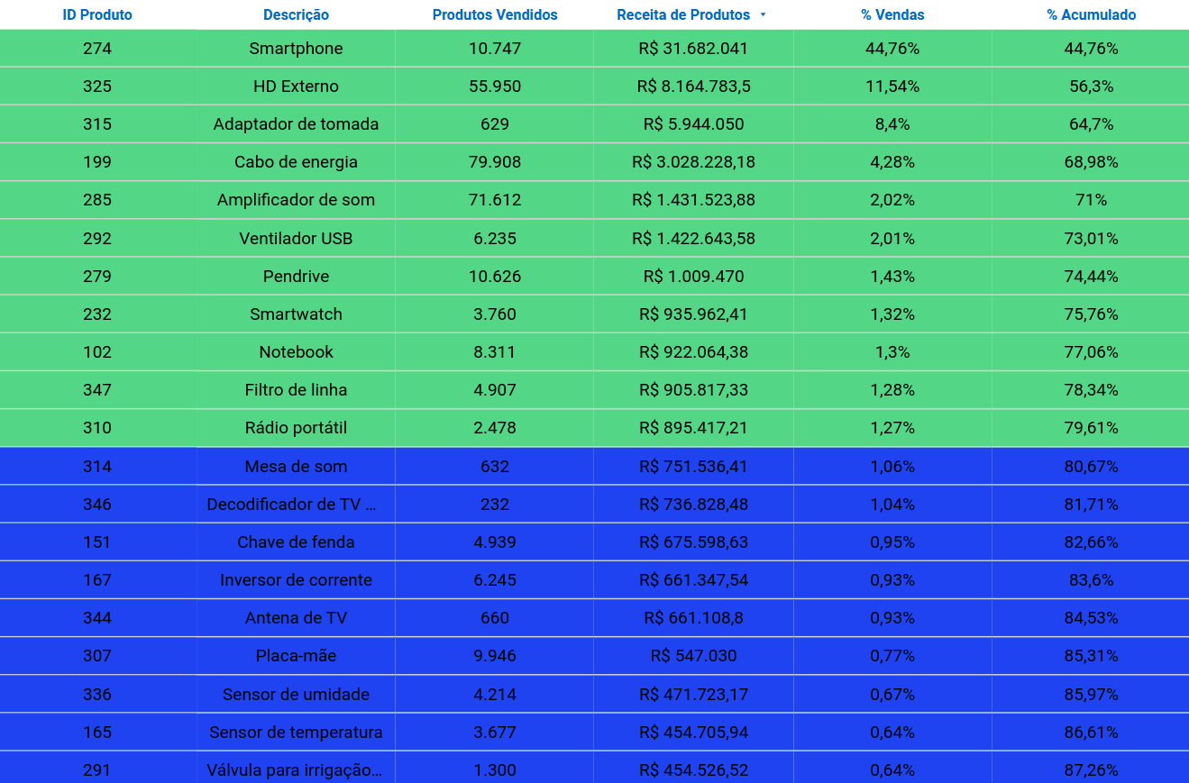Sort table by Produtos Vendidos header
Viewport: 1189px width, 783px height.
click(x=495, y=14)
